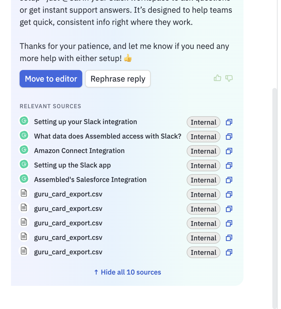Open link icon for Assembled's Salesforce Integration
Image resolution: width=281 pixels, height=309 pixels.
click(229, 180)
